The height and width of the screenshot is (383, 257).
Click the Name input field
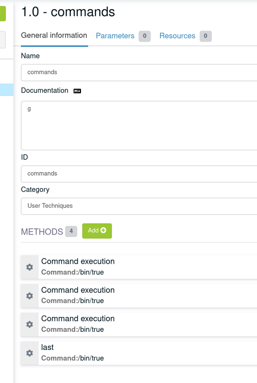pyautogui.click(x=139, y=72)
